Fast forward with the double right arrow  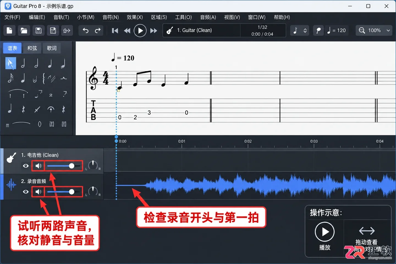154,31
